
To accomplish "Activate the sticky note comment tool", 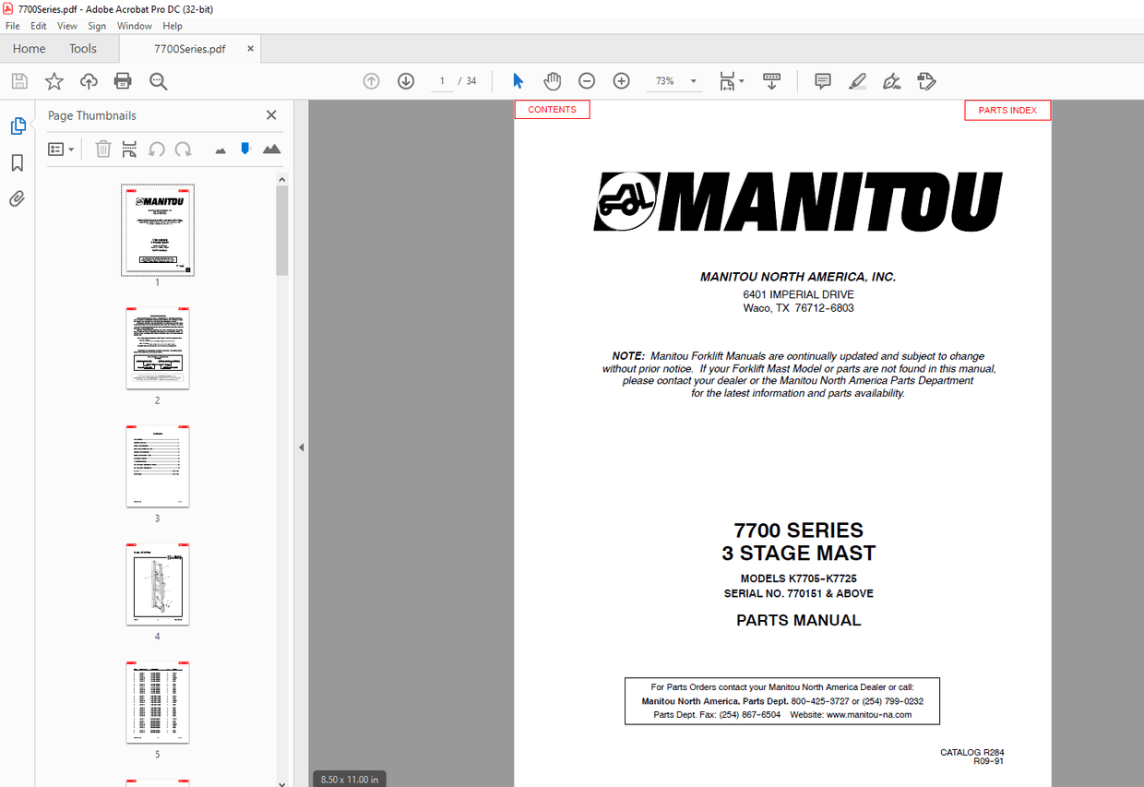I will point(821,81).
